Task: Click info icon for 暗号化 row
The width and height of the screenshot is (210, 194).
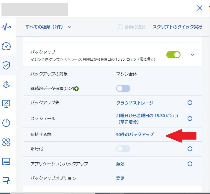Action: (x=190, y=149)
